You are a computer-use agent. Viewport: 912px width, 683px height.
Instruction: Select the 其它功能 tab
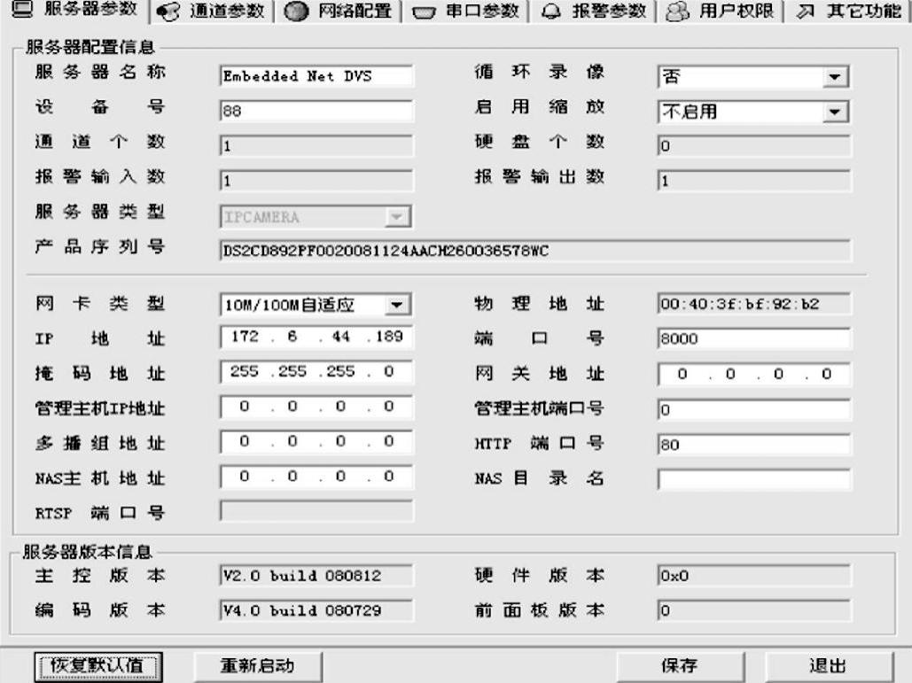coord(848,12)
